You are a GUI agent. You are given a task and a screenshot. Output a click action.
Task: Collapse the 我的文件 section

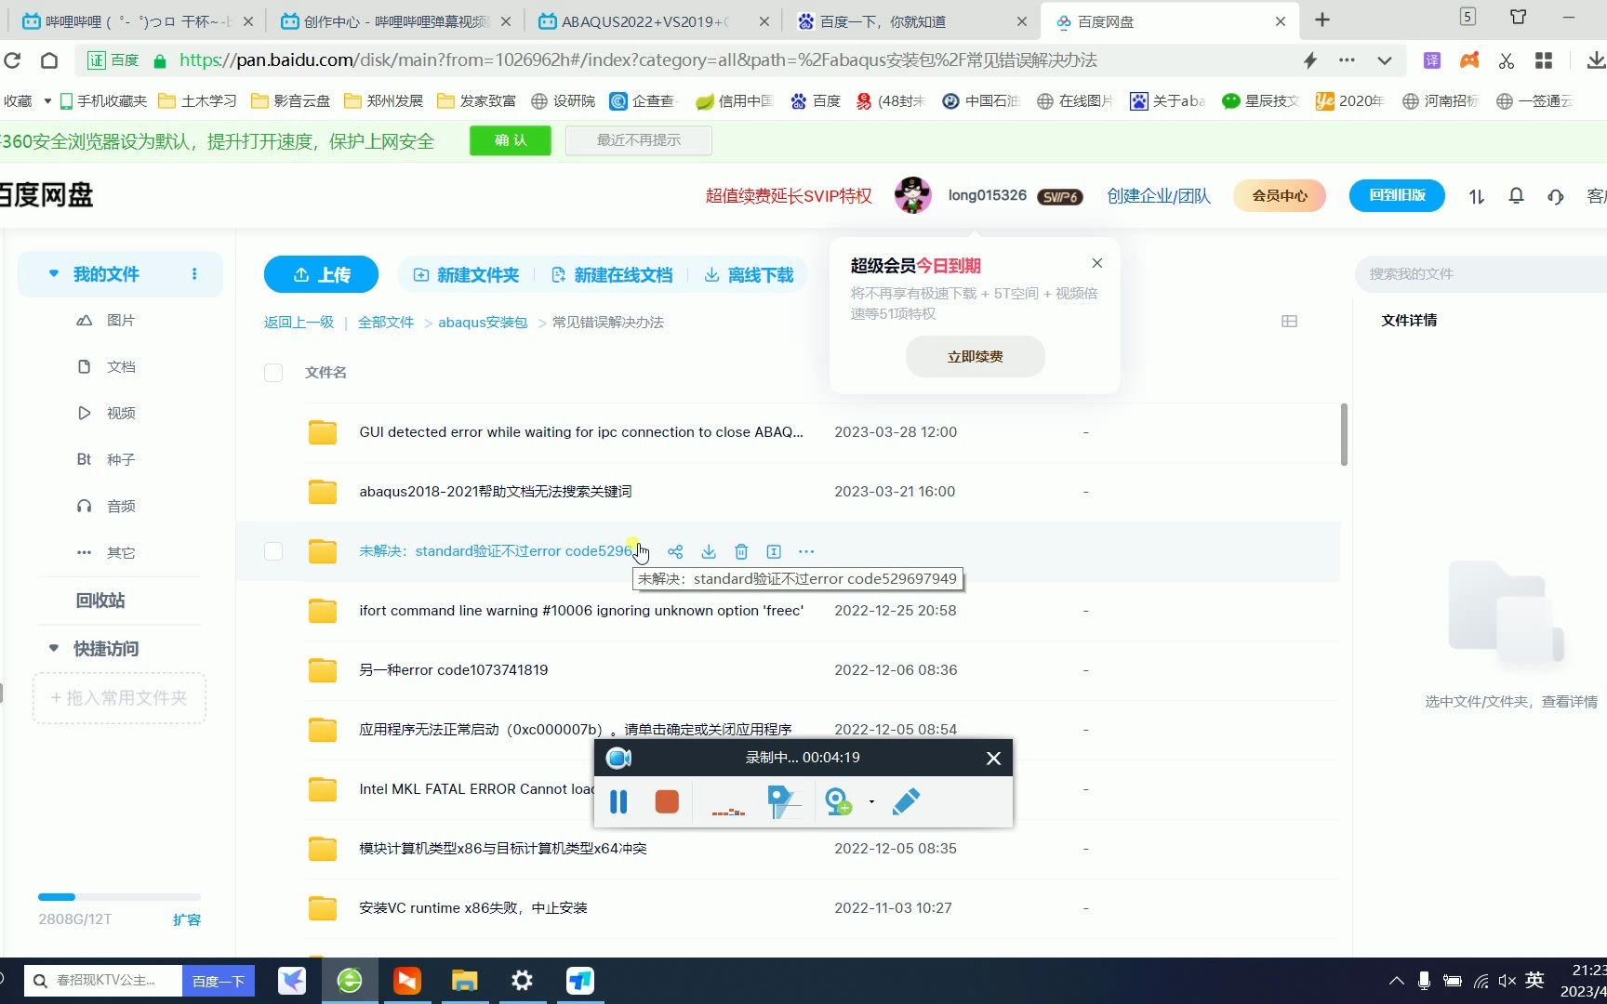pyautogui.click(x=54, y=274)
